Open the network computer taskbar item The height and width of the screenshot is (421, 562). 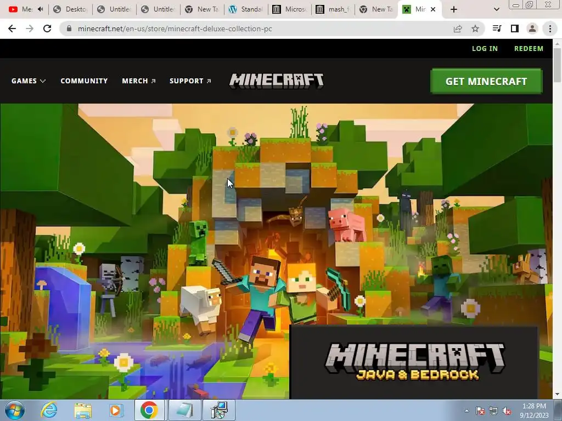219,410
